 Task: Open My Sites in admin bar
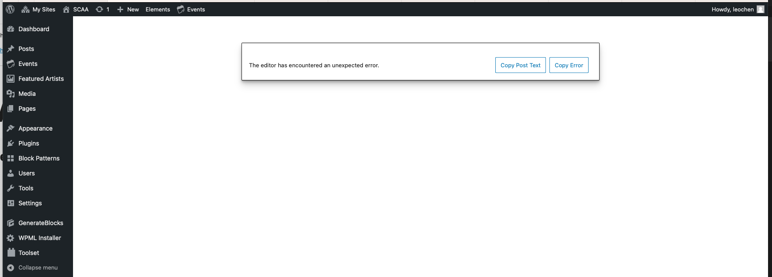[x=44, y=9]
